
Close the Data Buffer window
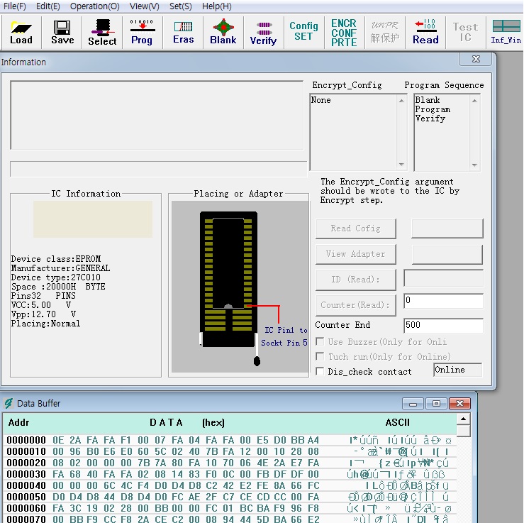[459, 404]
